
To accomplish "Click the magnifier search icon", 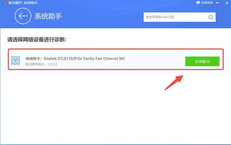I will coord(210,17).
